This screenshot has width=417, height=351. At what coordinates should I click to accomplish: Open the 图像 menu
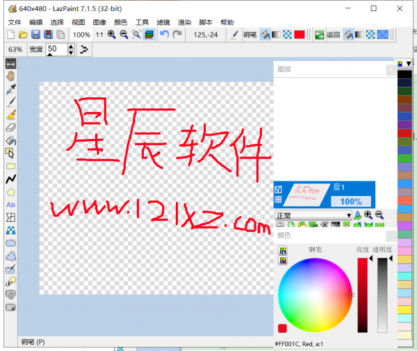99,22
